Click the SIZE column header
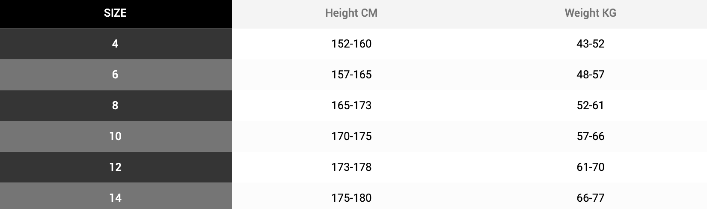Image resolution: width=707 pixels, height=209 pixels. pyautogui.click(x=115, y=13)
